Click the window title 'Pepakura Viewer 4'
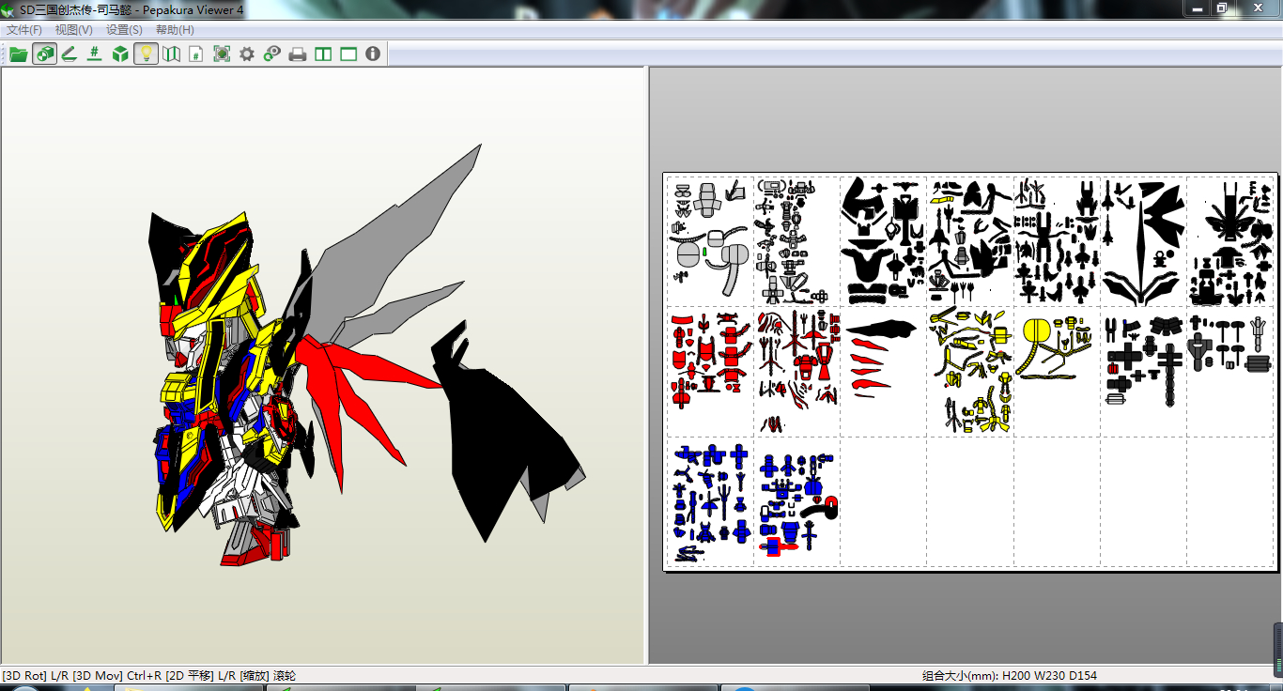Viewport: 1283px width, 691px height. pyautogui.click(x=193, y=9)
